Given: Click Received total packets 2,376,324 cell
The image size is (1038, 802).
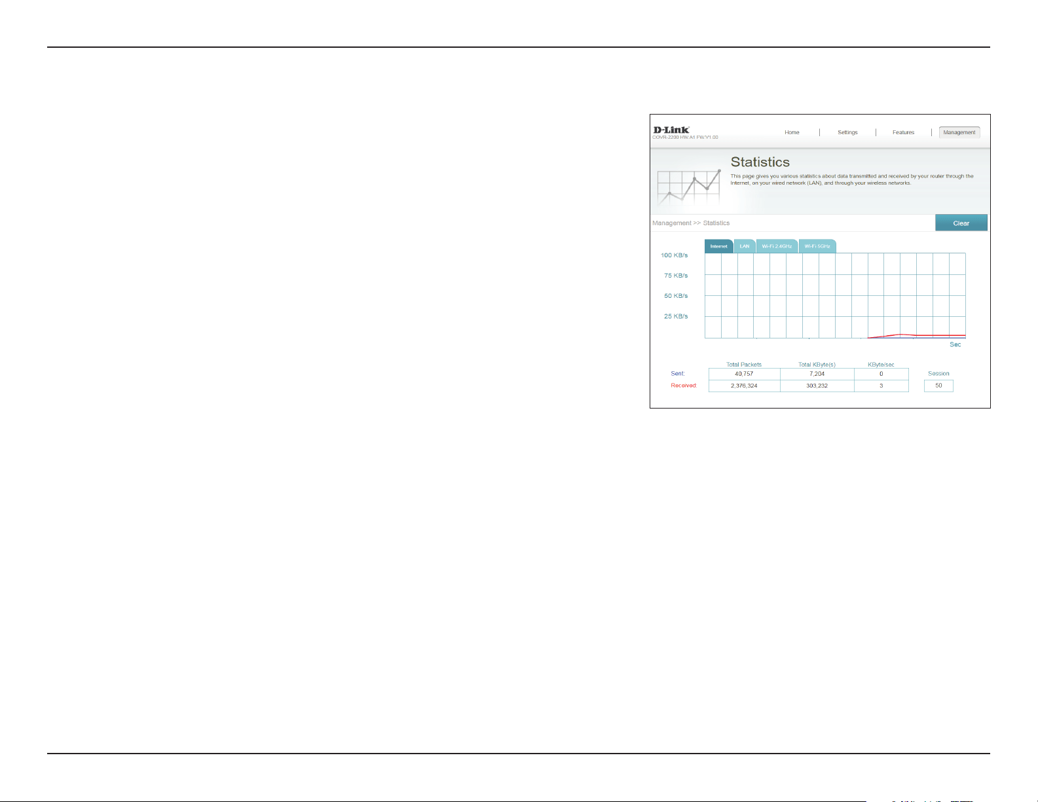Looking at the screenshot, I should (x=744, y=386).
